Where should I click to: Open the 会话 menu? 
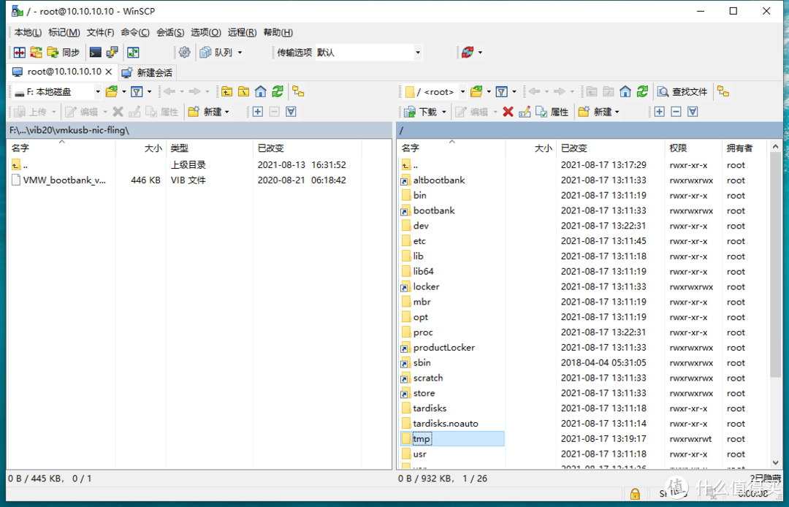point(170,33)
